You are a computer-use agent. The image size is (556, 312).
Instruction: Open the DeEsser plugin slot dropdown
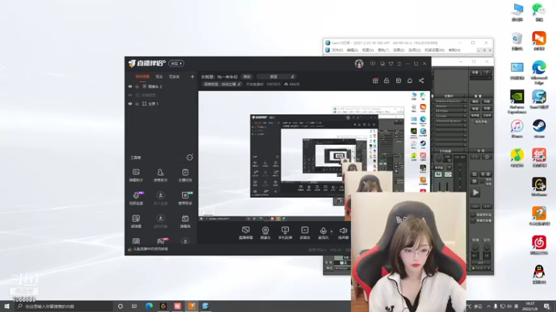(x=450, y=106)
